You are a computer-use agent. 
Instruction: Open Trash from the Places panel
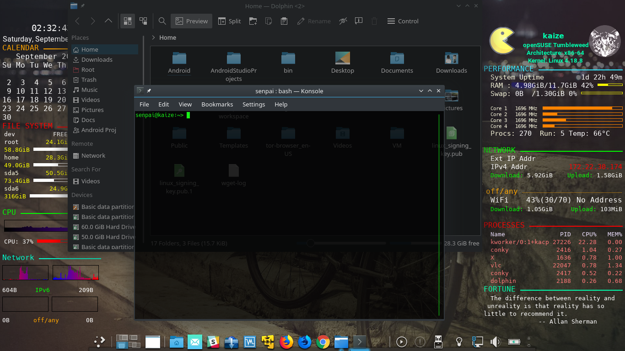[89, 80]
